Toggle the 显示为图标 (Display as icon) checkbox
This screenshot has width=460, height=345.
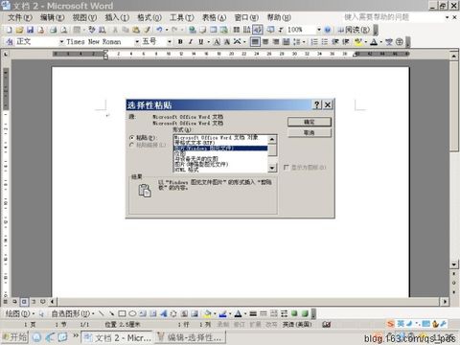tap(286, 167)
